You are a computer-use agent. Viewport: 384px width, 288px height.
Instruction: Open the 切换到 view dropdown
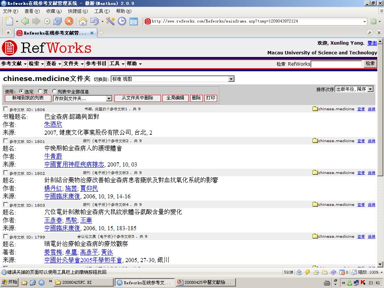point(172,79)
